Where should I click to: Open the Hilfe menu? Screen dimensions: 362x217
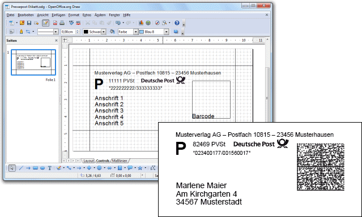pyautogui.click(x=127, y=15)
